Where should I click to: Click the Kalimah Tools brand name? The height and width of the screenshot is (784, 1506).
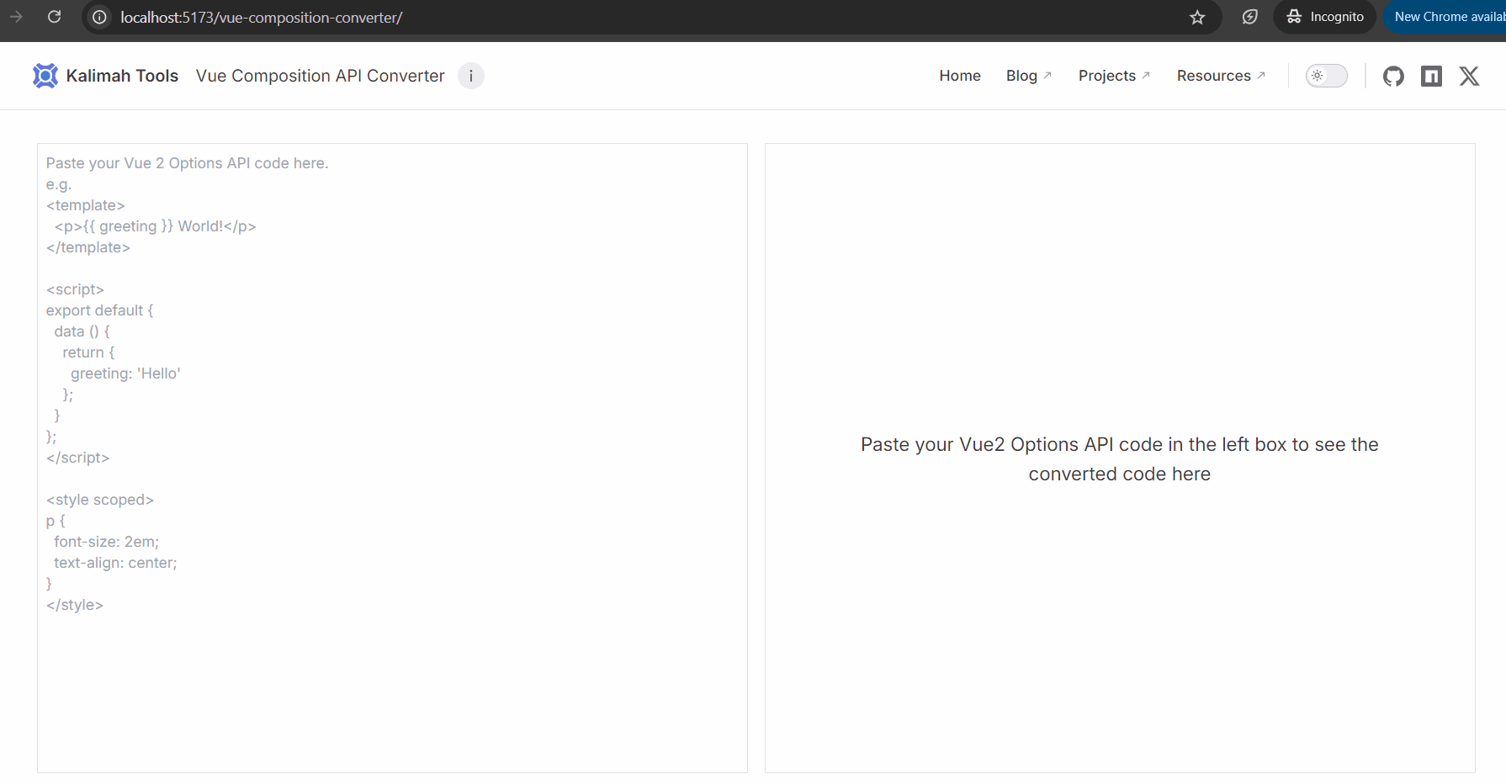[x=122, y=76]
